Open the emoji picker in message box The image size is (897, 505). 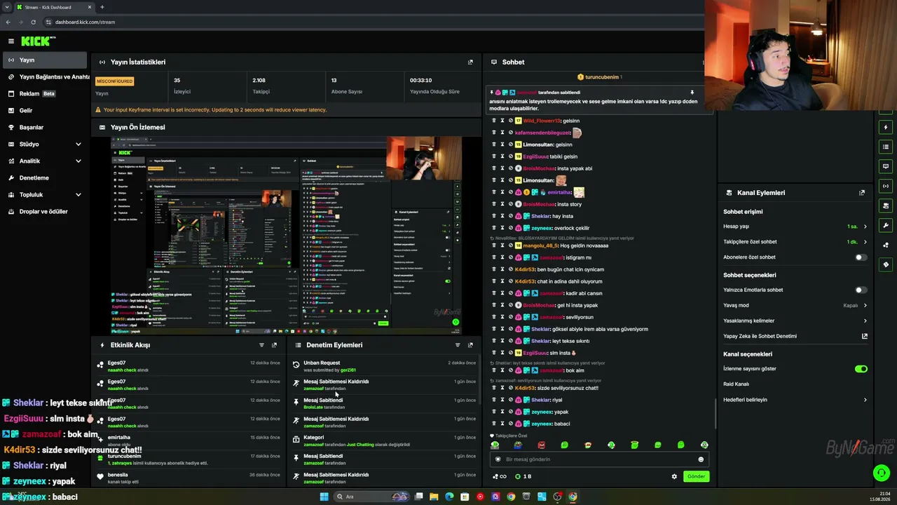click(x=701, y=459)
